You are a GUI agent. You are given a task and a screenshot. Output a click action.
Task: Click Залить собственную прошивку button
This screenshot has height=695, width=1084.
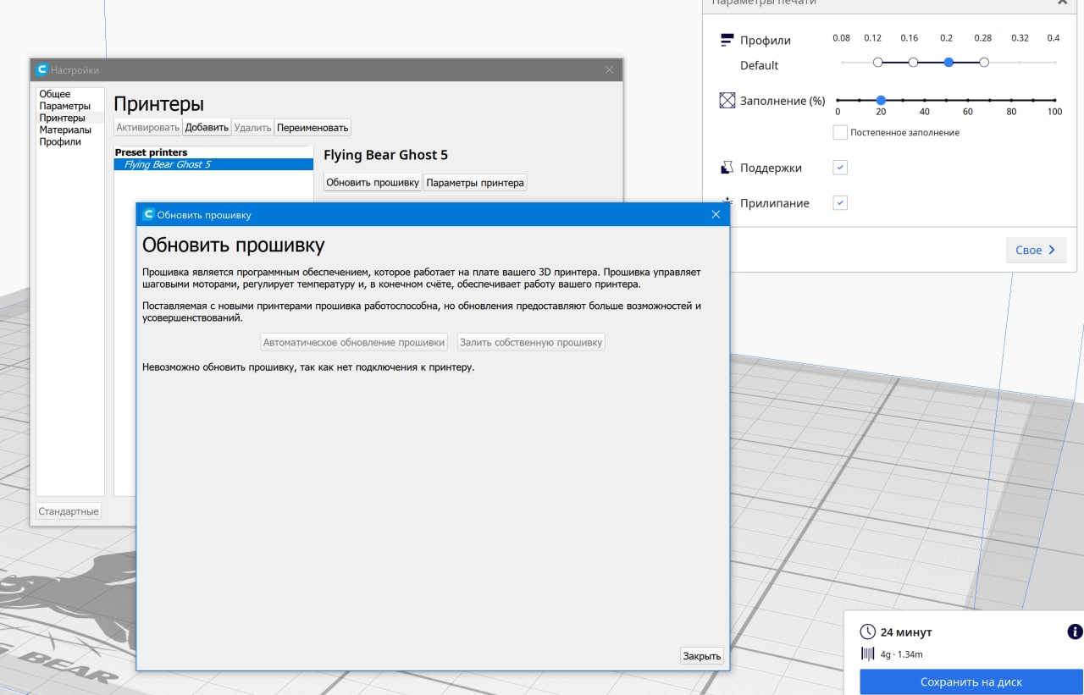531,342
